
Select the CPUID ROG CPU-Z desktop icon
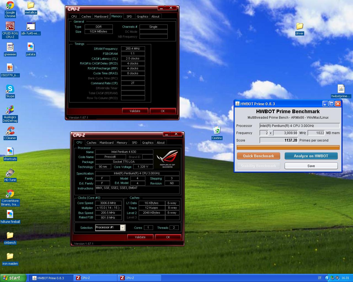[10, 30]
